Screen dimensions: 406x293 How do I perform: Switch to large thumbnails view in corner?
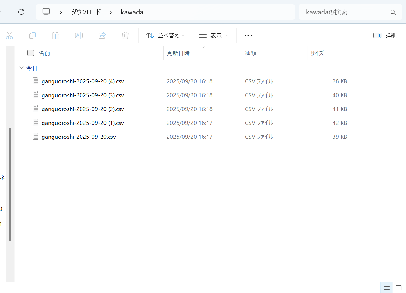pyautogui.click(x=399, y=288)
